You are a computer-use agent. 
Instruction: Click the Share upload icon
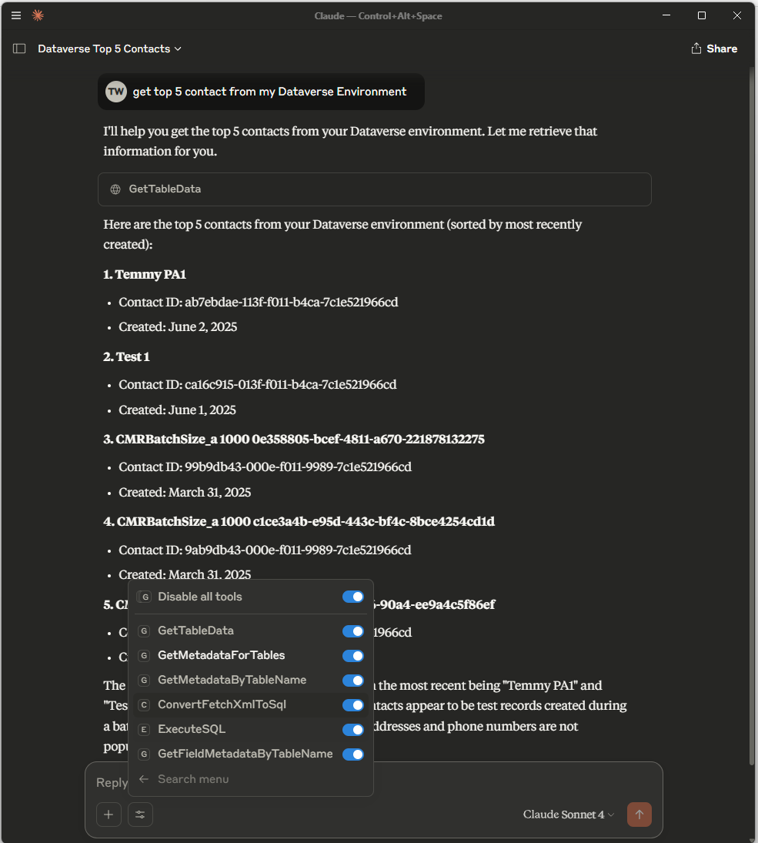tap(696, 49)
